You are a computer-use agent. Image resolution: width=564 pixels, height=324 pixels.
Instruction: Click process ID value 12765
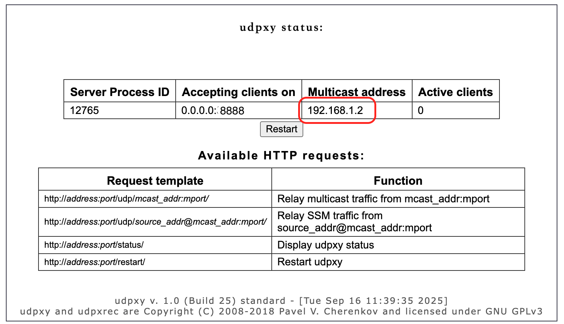tap(85, 110)
